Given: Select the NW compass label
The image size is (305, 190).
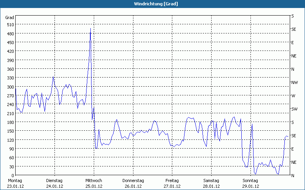Looking at the screenshot, I should (x=294, y=82).
